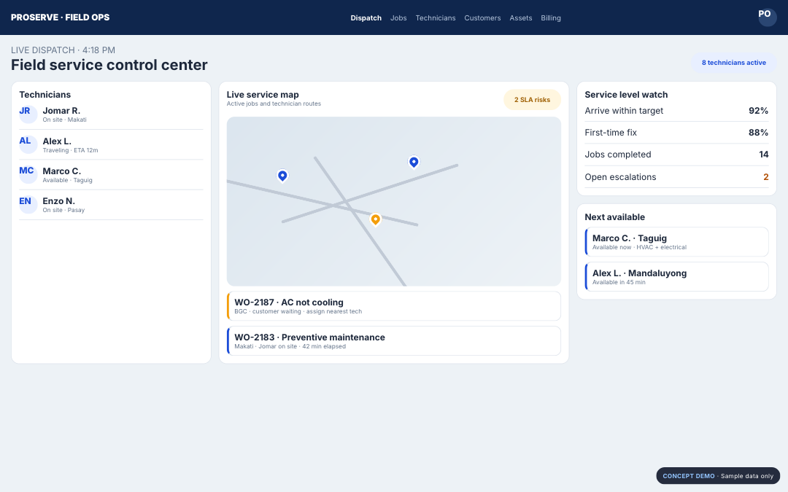The width and height of the screenshot is (788, 492).
Task: Open the Customers tab
Action: [482, 18]
